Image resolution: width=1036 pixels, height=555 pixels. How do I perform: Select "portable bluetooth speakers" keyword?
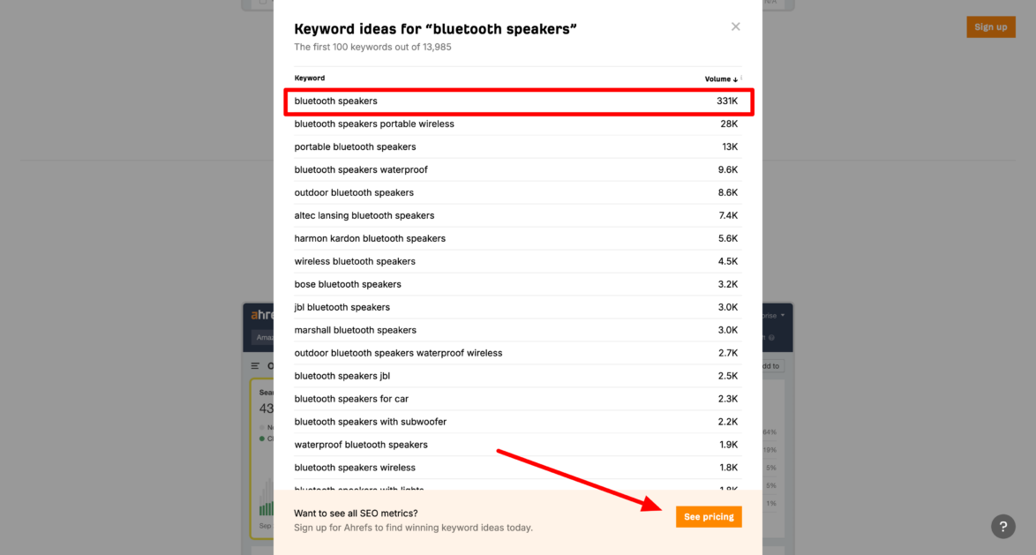355,146
